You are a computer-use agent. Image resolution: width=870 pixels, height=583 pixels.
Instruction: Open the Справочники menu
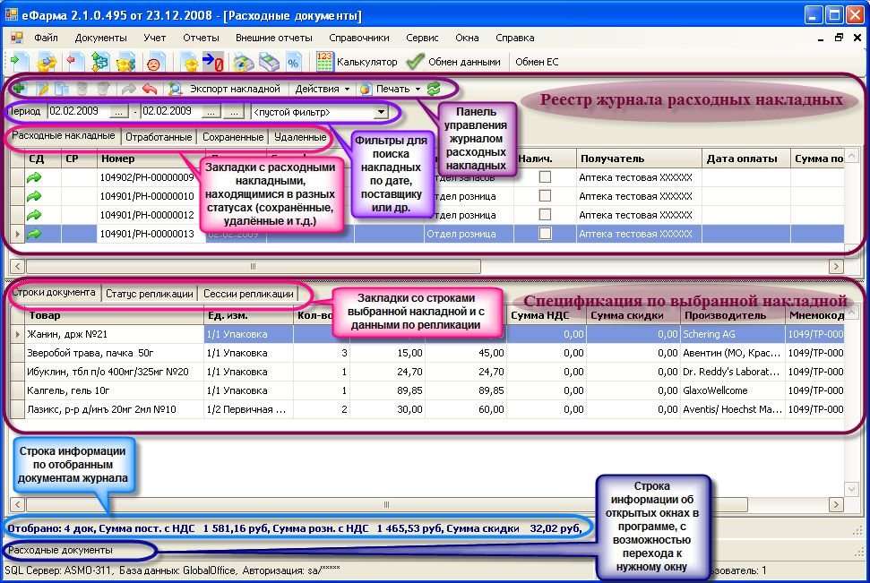click(x=359, y=38)
